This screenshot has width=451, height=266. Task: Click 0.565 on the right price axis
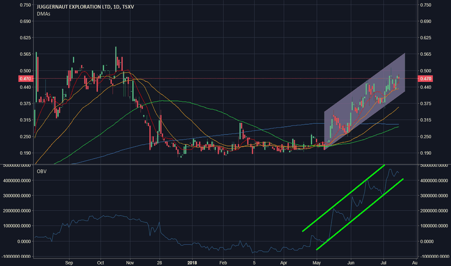pyautogui.click(x=426, y=54)
